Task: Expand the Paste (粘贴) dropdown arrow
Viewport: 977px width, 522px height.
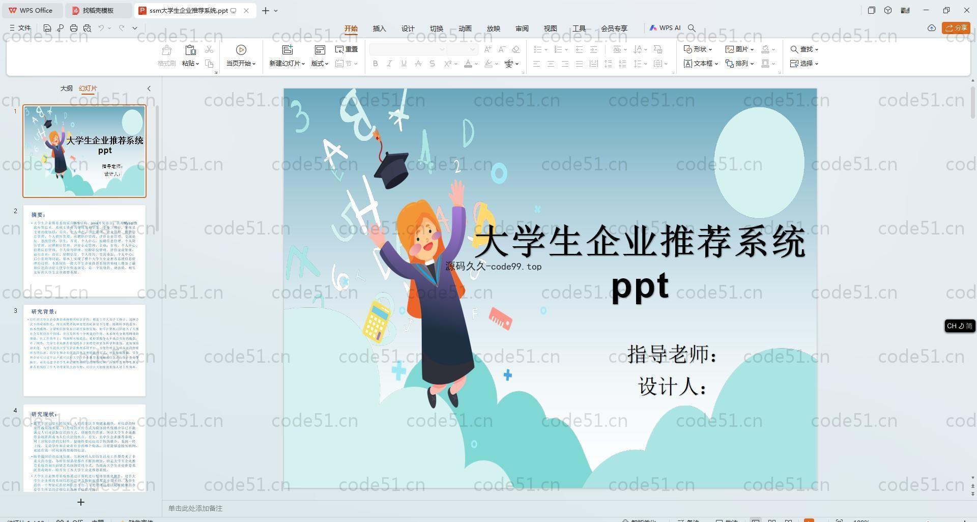Action: coord(197,64)
